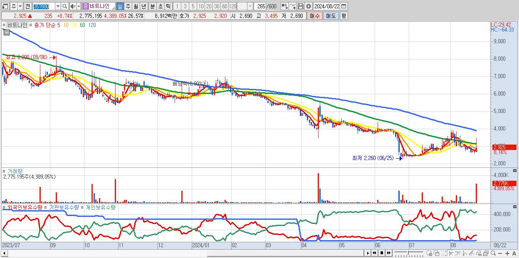Focus the stock code field 357880
Image resolution: width=519 pixels, height=258 pixels.
point(44,6)
